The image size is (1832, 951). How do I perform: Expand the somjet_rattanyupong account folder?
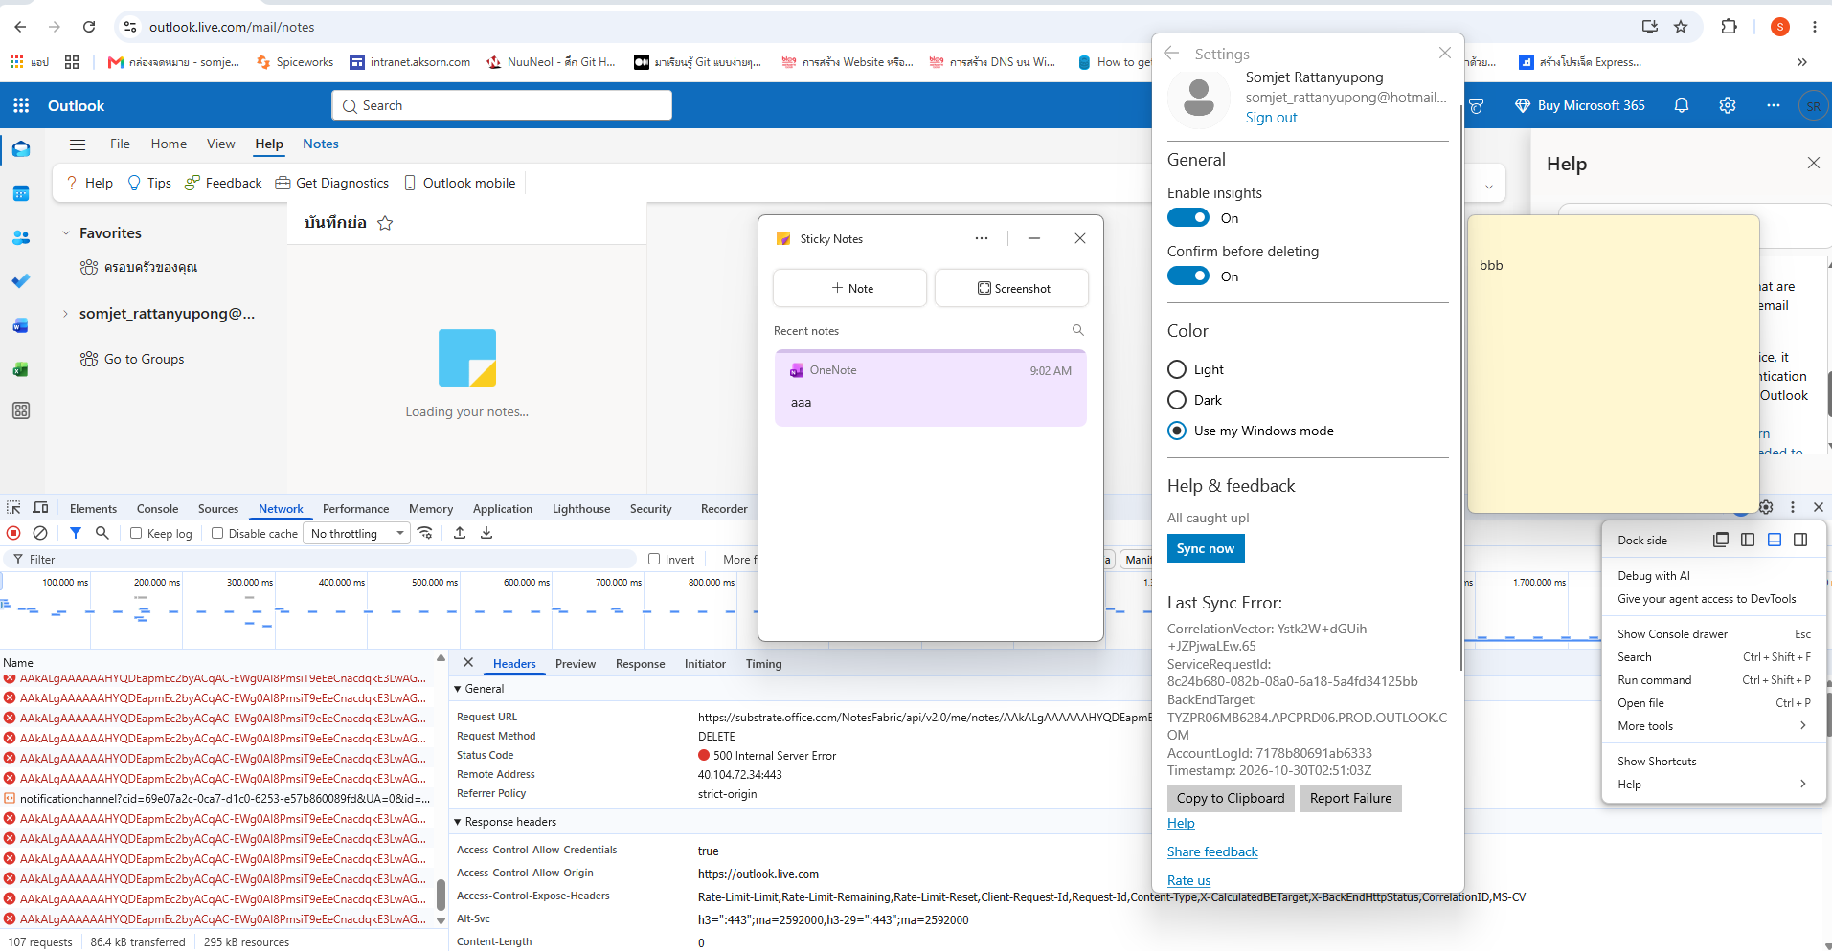[66, 314]
